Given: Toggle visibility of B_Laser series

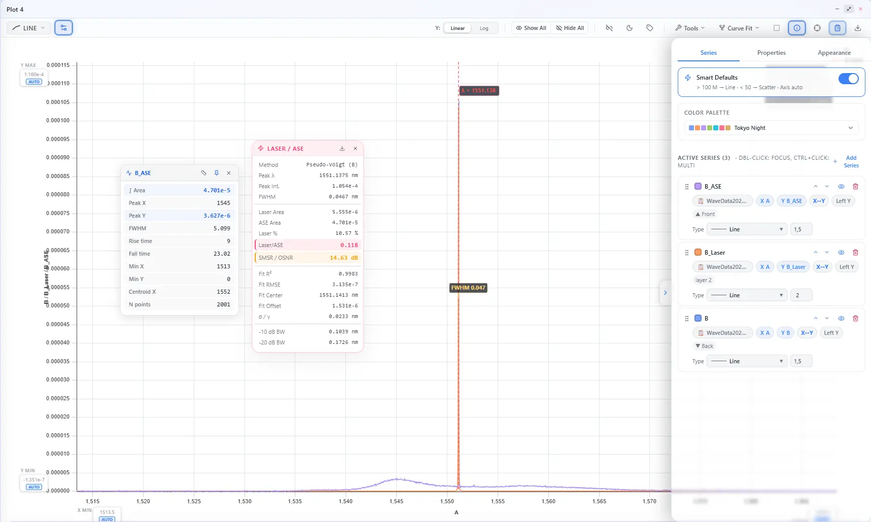Looking at the screenshot, I should [x=841, y=253].
